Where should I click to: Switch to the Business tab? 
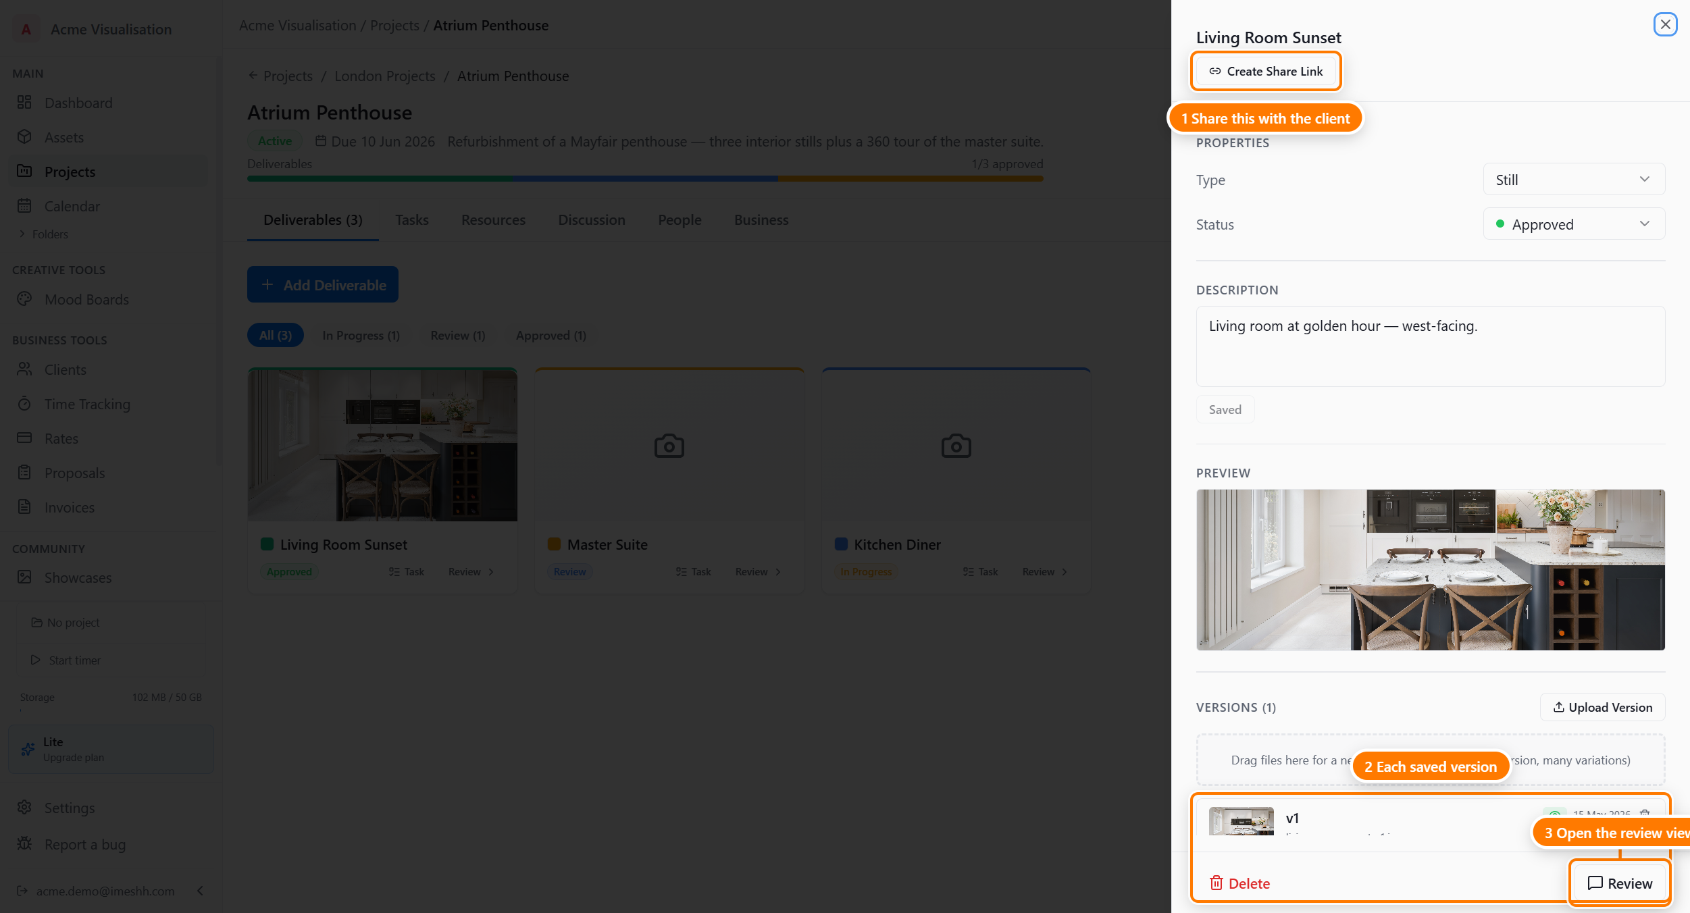pyautogui.click(x=761, y=220)
